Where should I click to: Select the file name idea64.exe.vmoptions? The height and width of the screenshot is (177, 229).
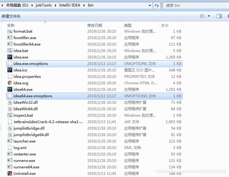33,96
